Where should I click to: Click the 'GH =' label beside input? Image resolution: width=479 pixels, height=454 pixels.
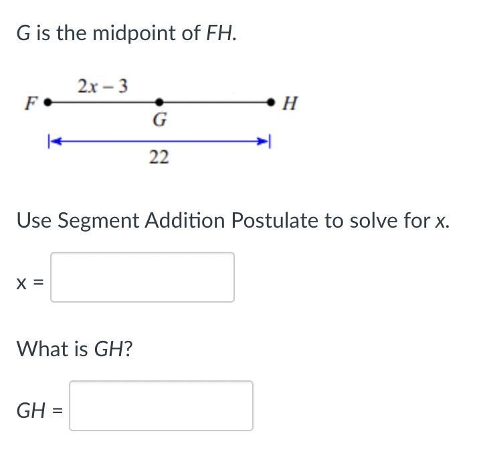click(x=39, y=410)
